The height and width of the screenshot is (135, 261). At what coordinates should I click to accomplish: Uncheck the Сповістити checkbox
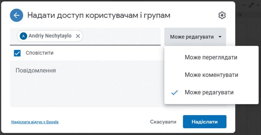(17, 53)
